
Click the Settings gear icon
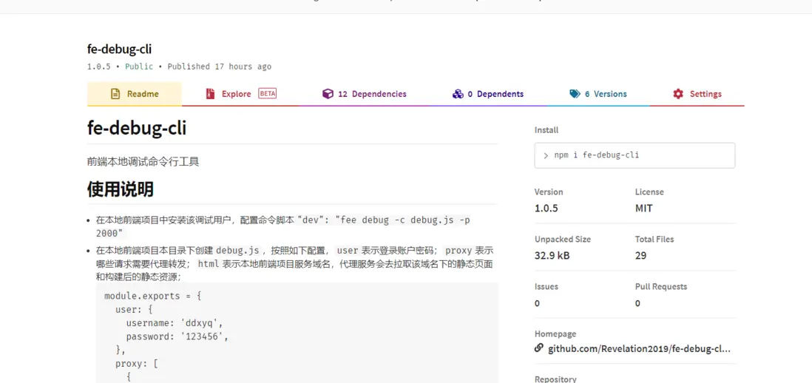click(x=678, y=94)
